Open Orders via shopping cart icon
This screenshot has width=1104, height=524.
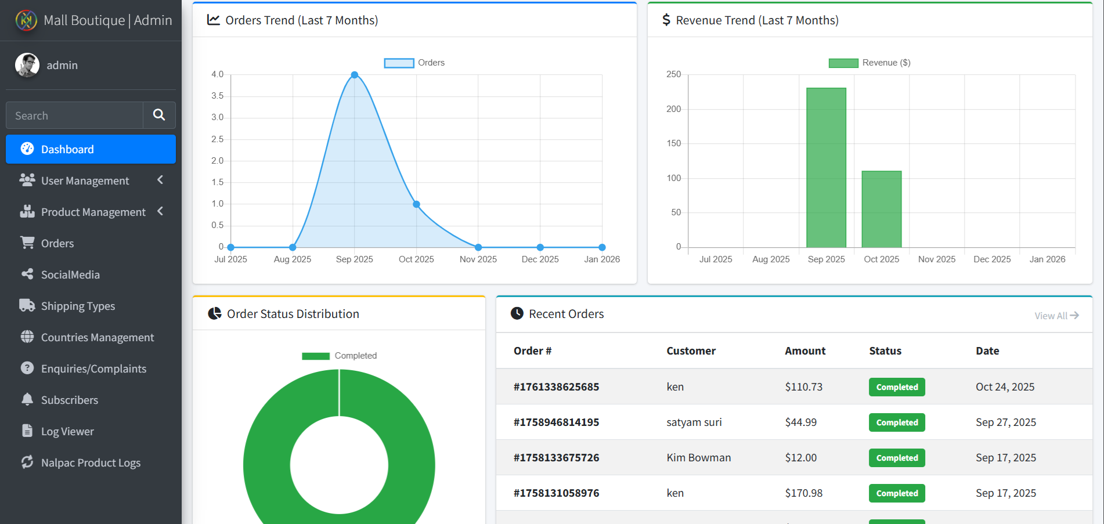pos(27,243)
